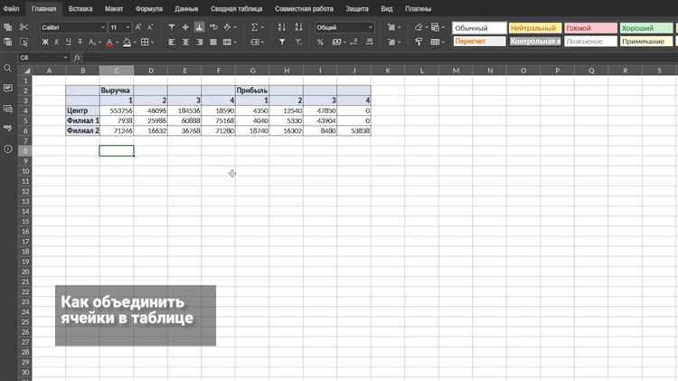The height and width of the screenshot is (381, 678).
Task: Apply the Плохой cell style
Action: [590, 28]
